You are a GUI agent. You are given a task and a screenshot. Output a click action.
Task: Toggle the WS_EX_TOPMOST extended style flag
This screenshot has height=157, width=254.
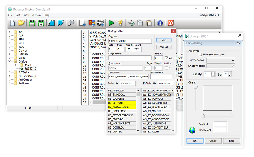point(156,99)
